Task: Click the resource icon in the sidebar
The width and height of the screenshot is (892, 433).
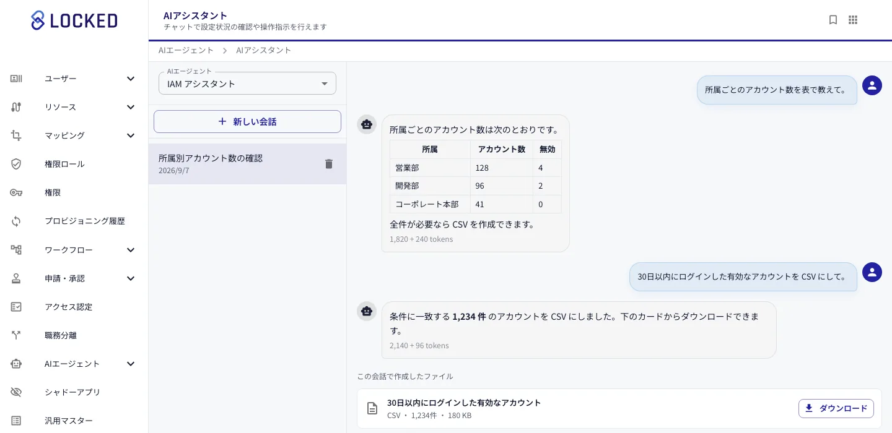Action: pos(16,107)
